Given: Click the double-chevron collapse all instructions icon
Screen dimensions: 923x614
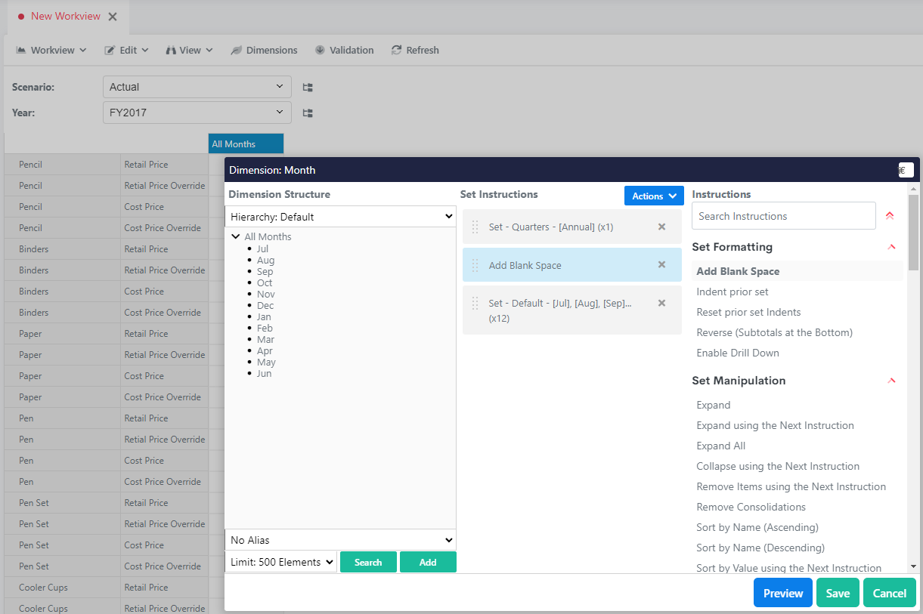Looking at the screenshot, I should [x=890, y=216].
